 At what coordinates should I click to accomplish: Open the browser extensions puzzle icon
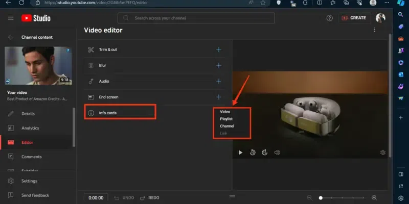click(x=305, y=3)
